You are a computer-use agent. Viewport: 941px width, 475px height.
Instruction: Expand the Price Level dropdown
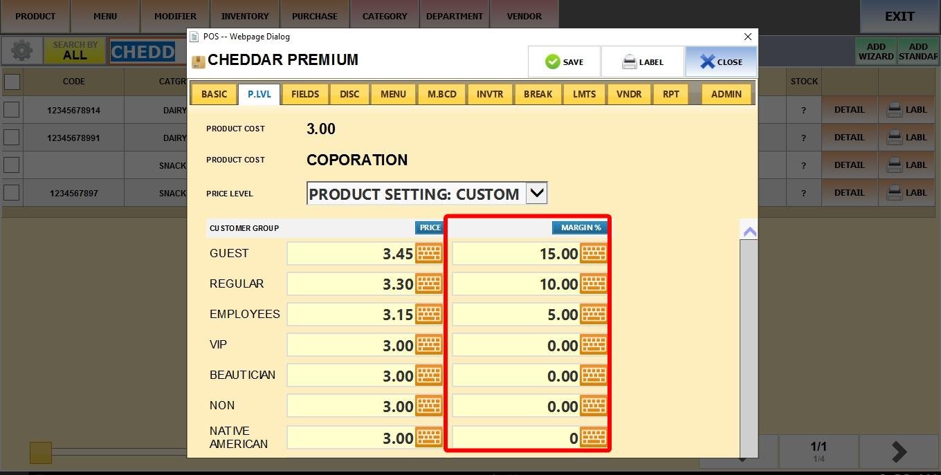click(x=536, y=194)
